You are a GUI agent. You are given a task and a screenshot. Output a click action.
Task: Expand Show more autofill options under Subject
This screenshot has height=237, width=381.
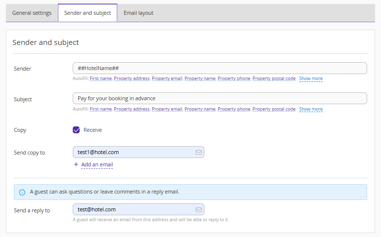pyautogui.click(x=311, y=109)
